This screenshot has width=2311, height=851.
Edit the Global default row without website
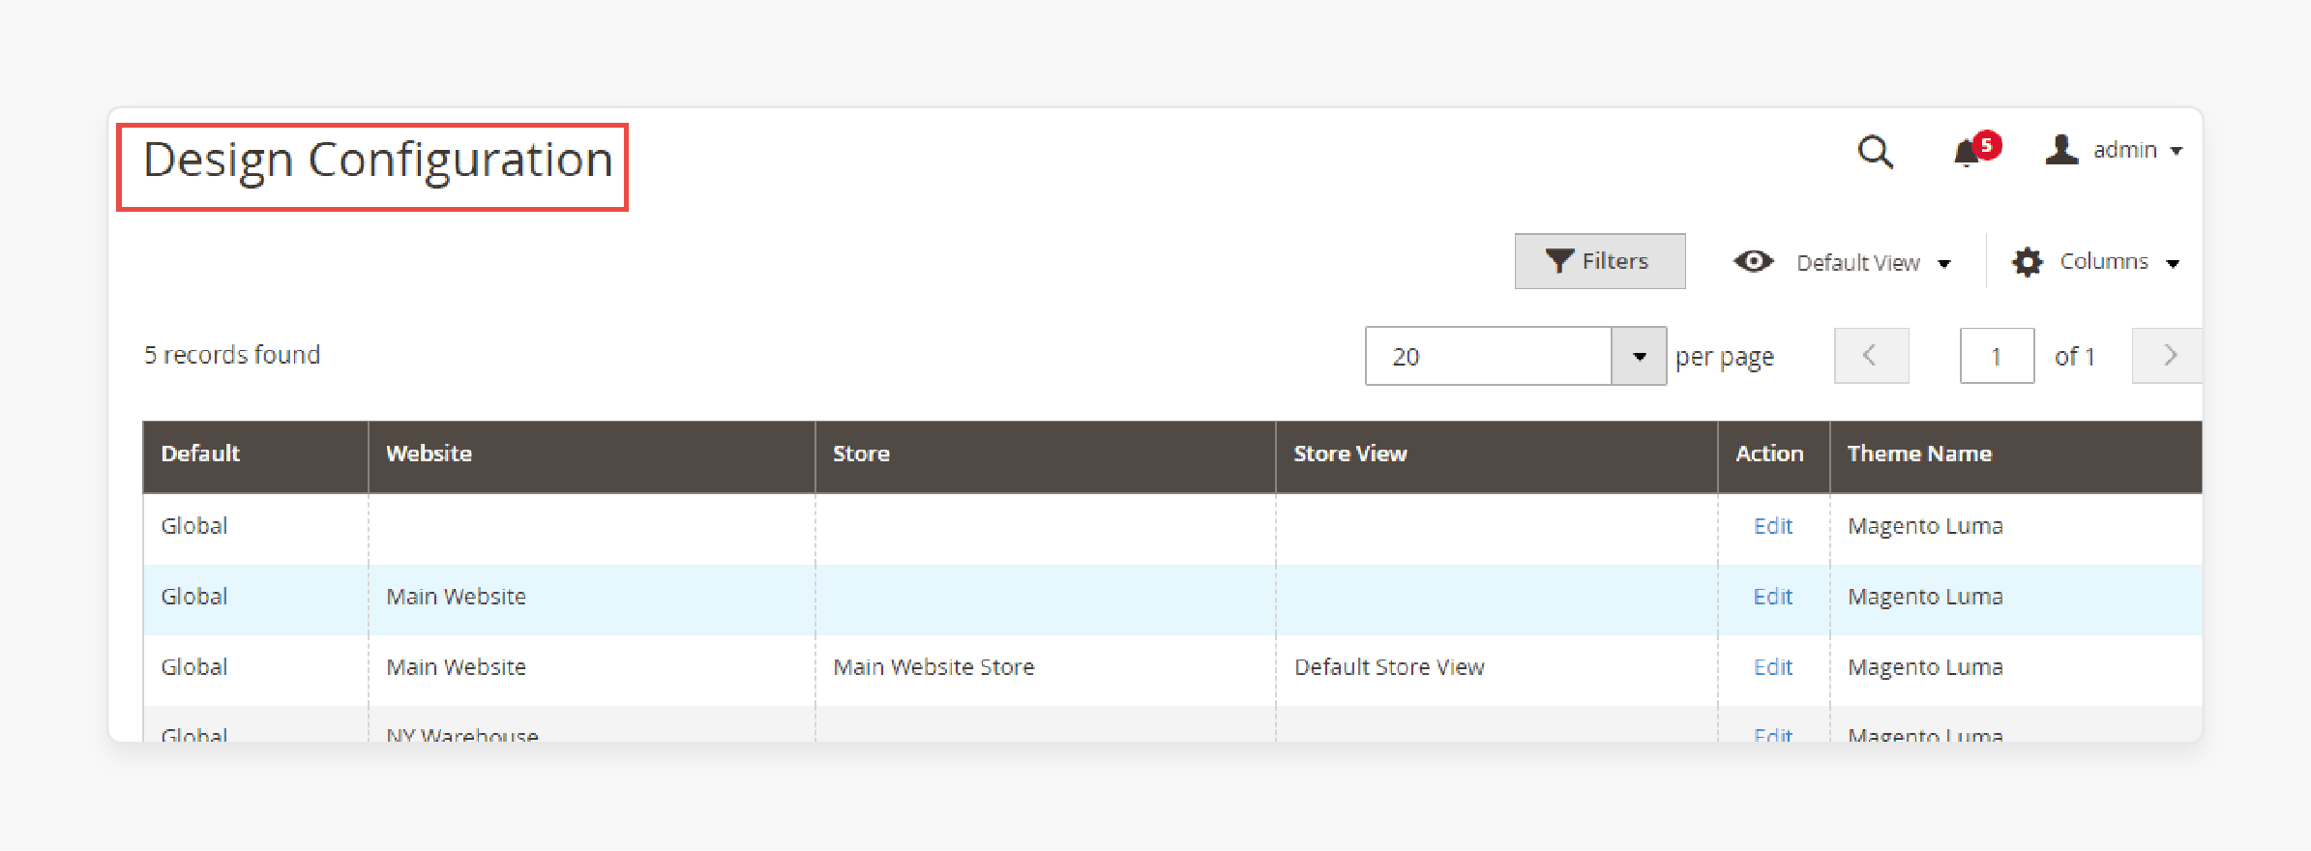tap(1772, 526)
